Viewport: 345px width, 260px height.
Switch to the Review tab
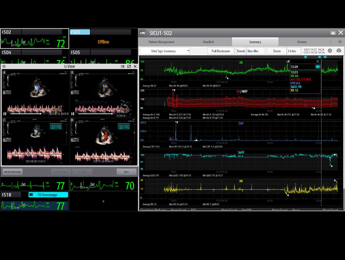point(302,42)
